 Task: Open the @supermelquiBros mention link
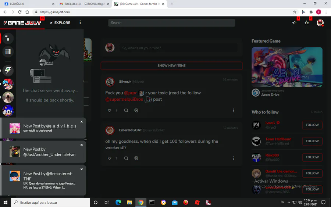click(x=124, y=99)
